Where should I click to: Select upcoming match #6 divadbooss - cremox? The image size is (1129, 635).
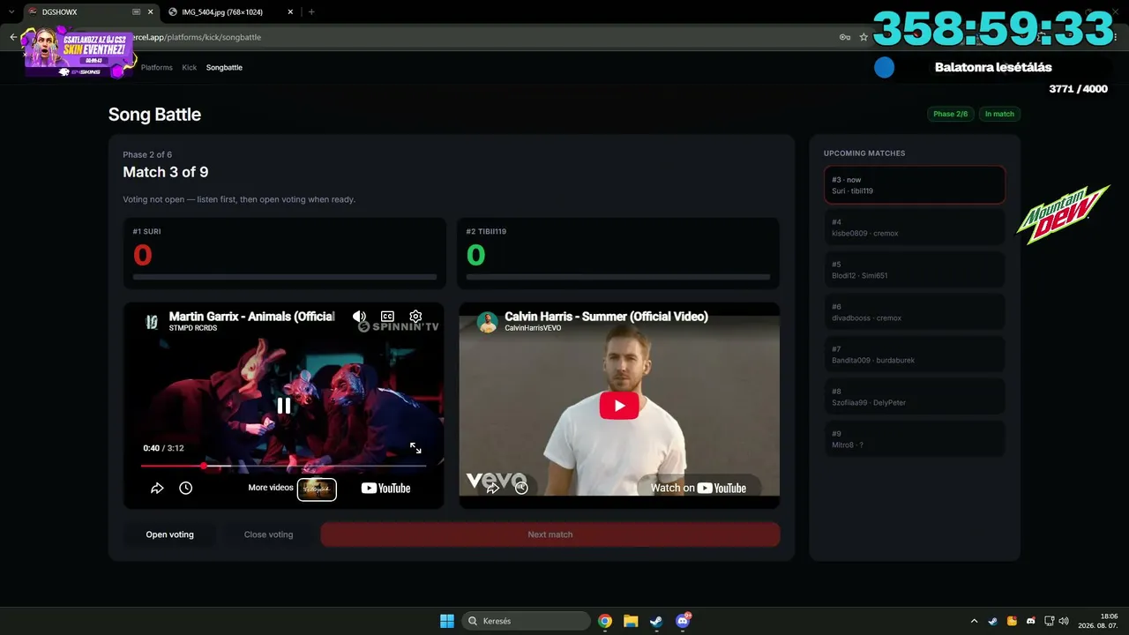pos(915,312)
